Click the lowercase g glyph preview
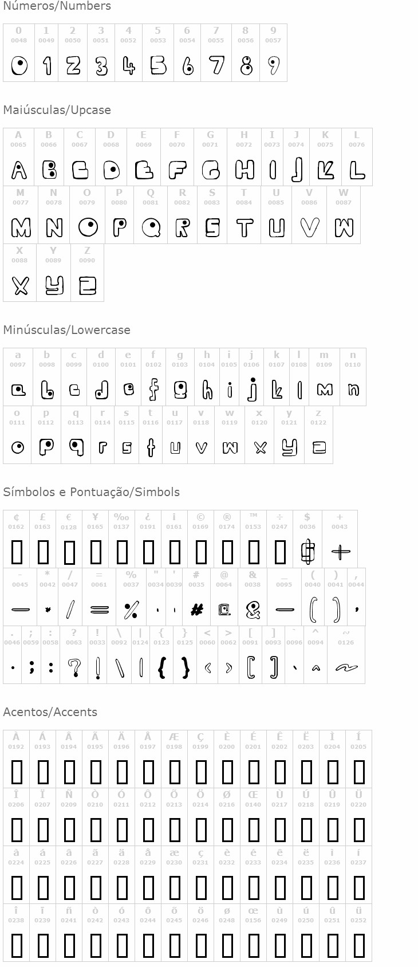Viewport: 418px width, 967px height. (x=180, y=390)
